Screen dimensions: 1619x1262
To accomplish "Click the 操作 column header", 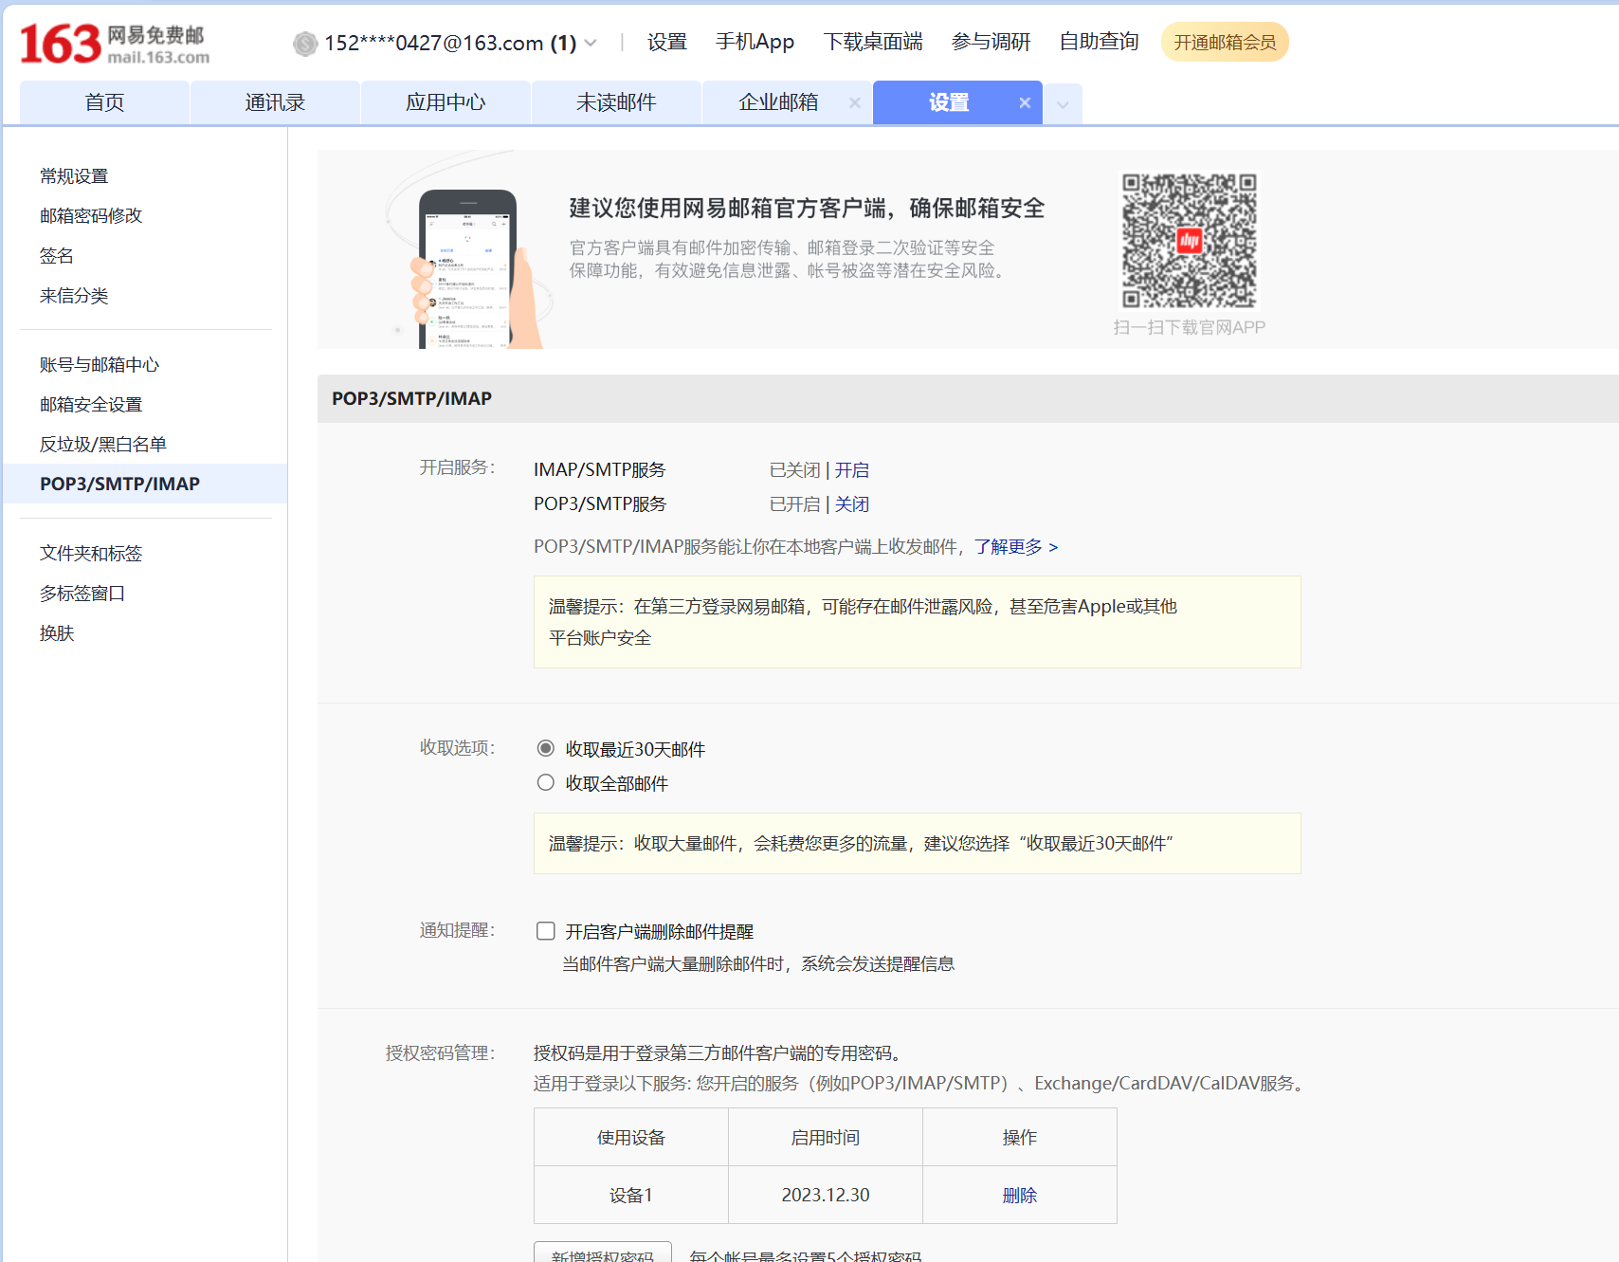I will (x=1020, y=1138).
